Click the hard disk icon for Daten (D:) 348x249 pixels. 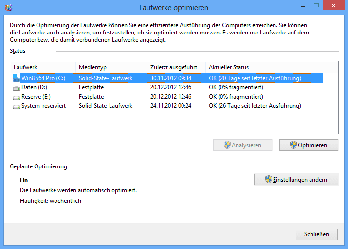pos(17,88)
